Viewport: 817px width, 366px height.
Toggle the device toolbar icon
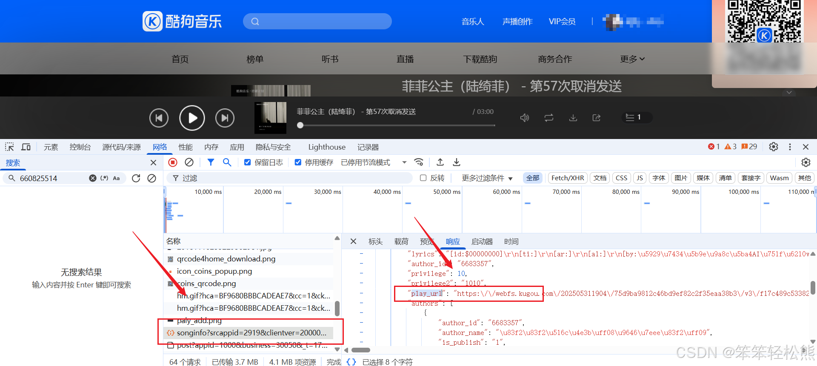pos(26,147)
